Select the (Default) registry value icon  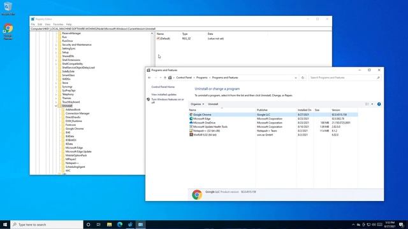[158, 38]
